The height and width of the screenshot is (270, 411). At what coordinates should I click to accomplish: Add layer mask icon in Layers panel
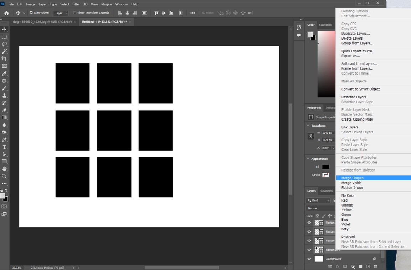point(345,266)
